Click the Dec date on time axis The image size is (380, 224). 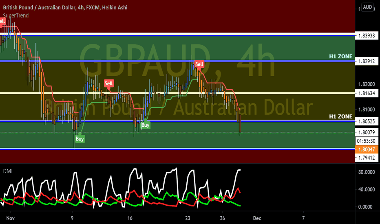(257, 218)
